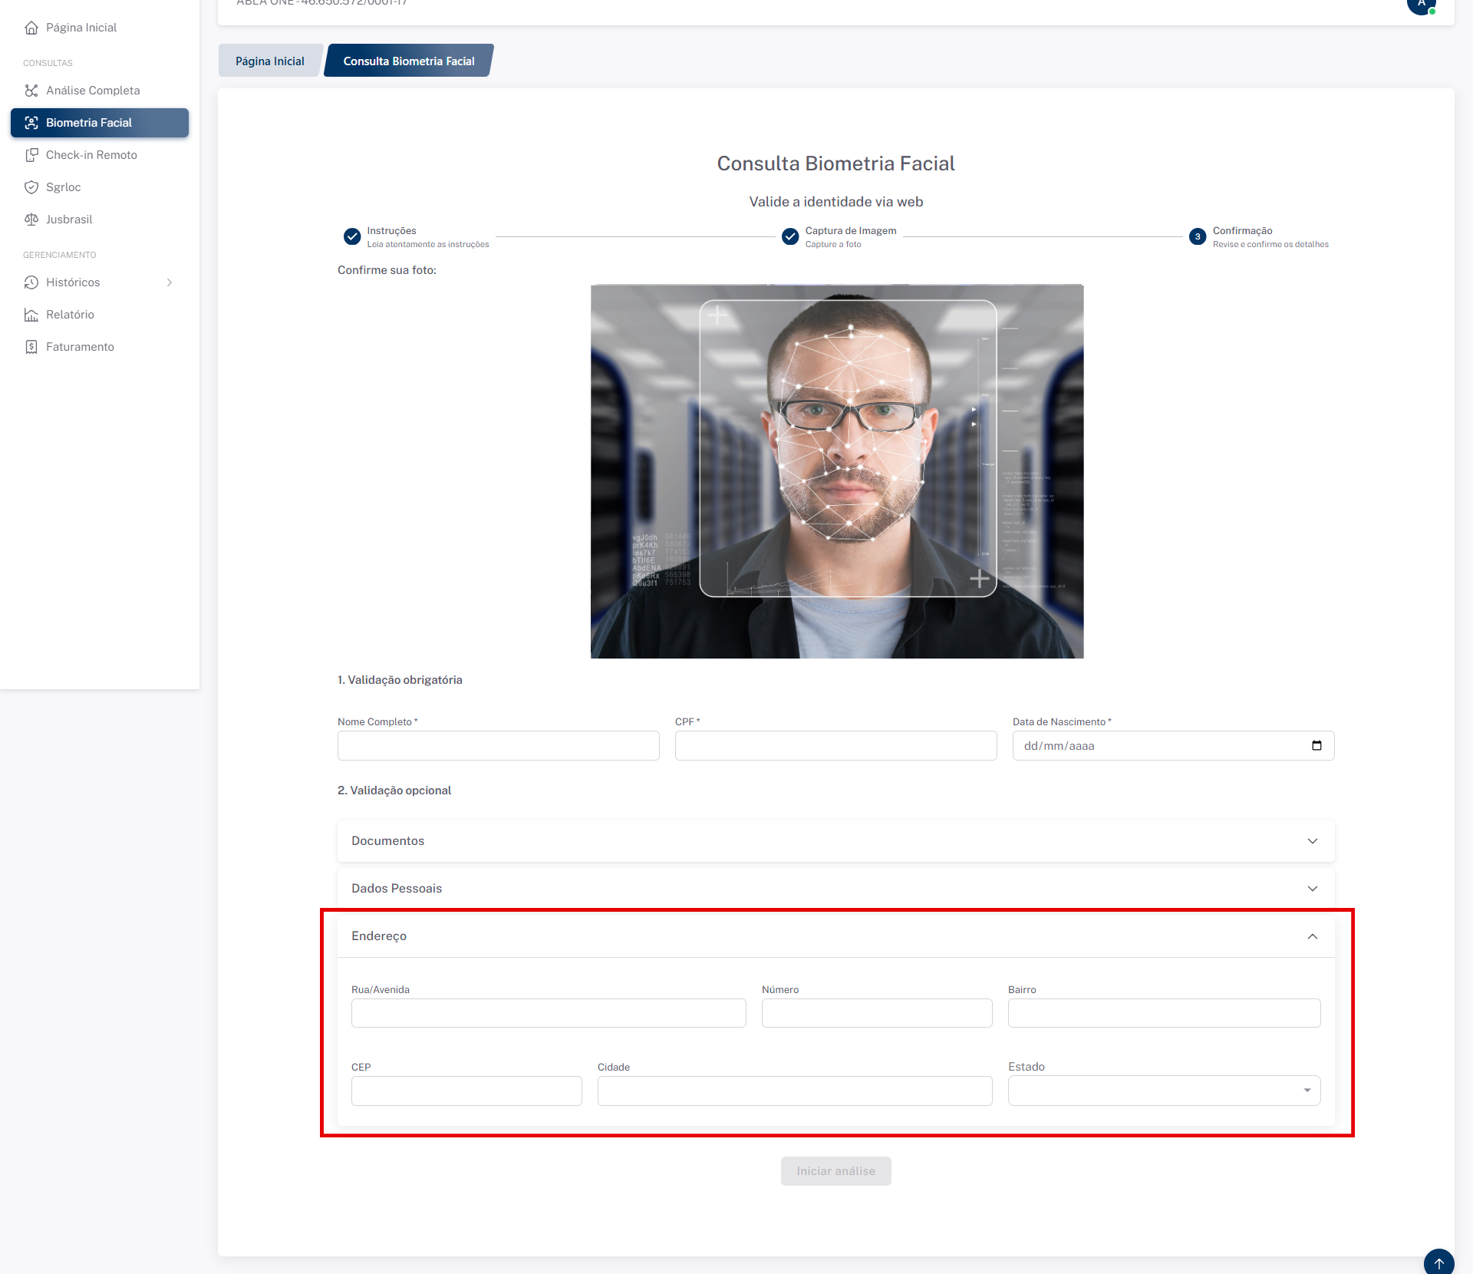Click into the Nome Completo field
1473x1274 pixels.
click(x=498, y=746)
